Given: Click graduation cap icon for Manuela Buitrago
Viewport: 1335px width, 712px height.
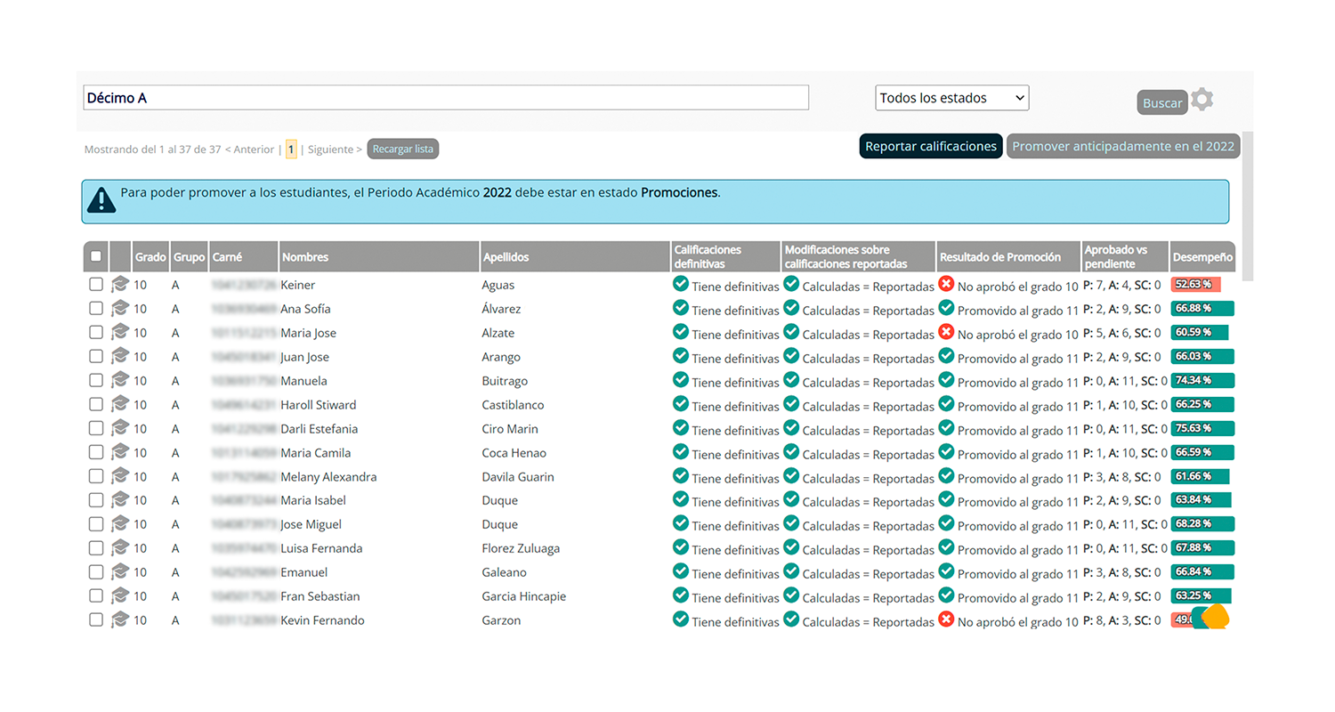Looking at the screenshot, I should pos(119,380).
